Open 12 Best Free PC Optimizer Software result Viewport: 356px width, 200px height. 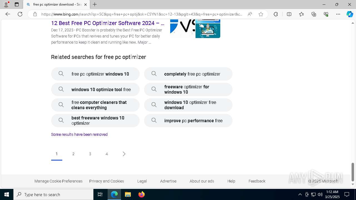tap(108, 23)
